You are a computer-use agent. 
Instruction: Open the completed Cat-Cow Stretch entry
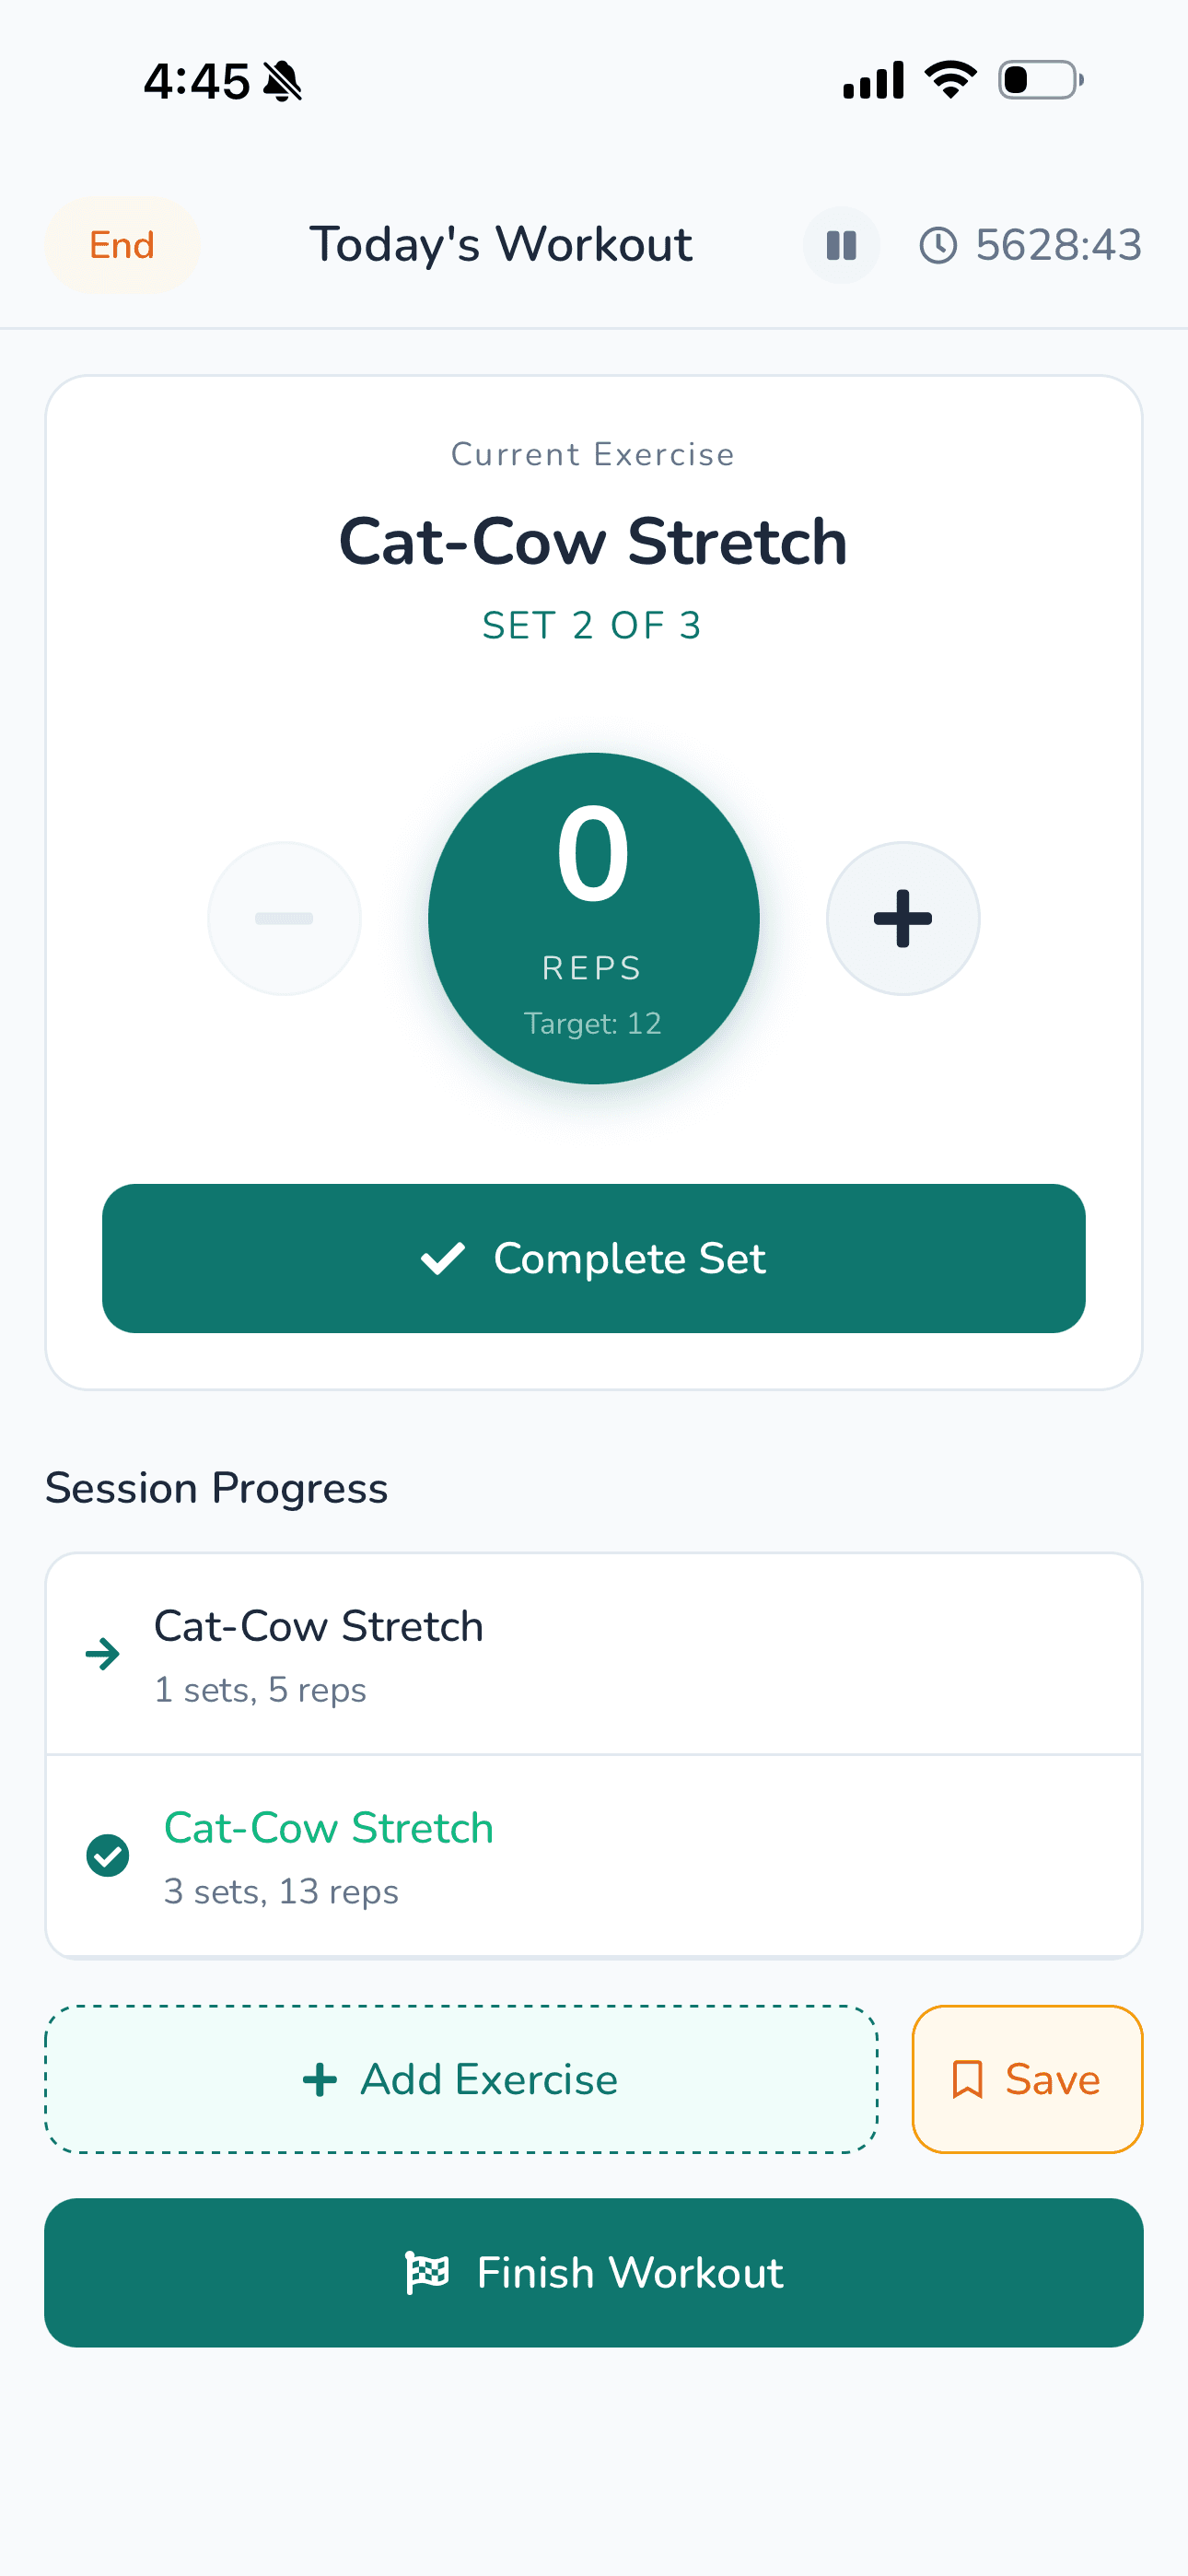pos(594,1855)
